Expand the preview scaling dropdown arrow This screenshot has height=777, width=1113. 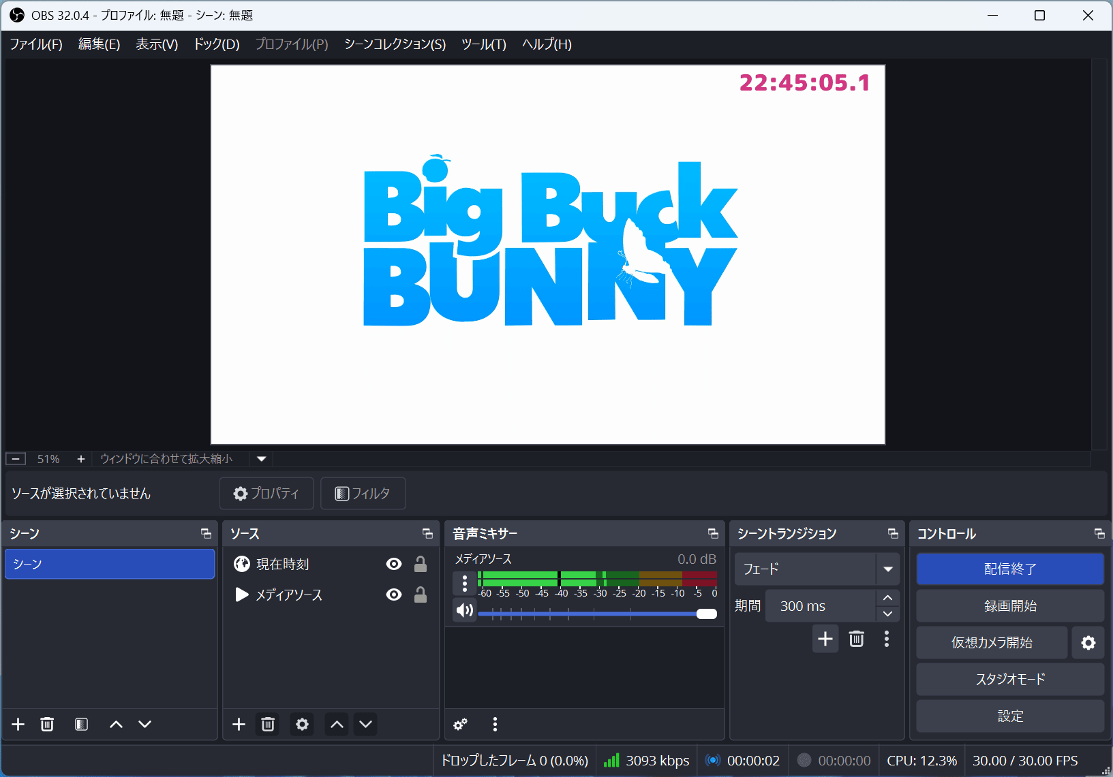pos(261,459)
